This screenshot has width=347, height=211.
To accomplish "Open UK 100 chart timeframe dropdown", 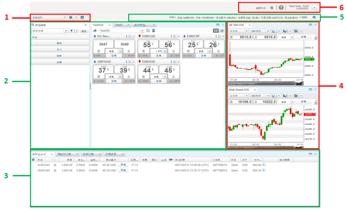I will click(x=247, y=31).
